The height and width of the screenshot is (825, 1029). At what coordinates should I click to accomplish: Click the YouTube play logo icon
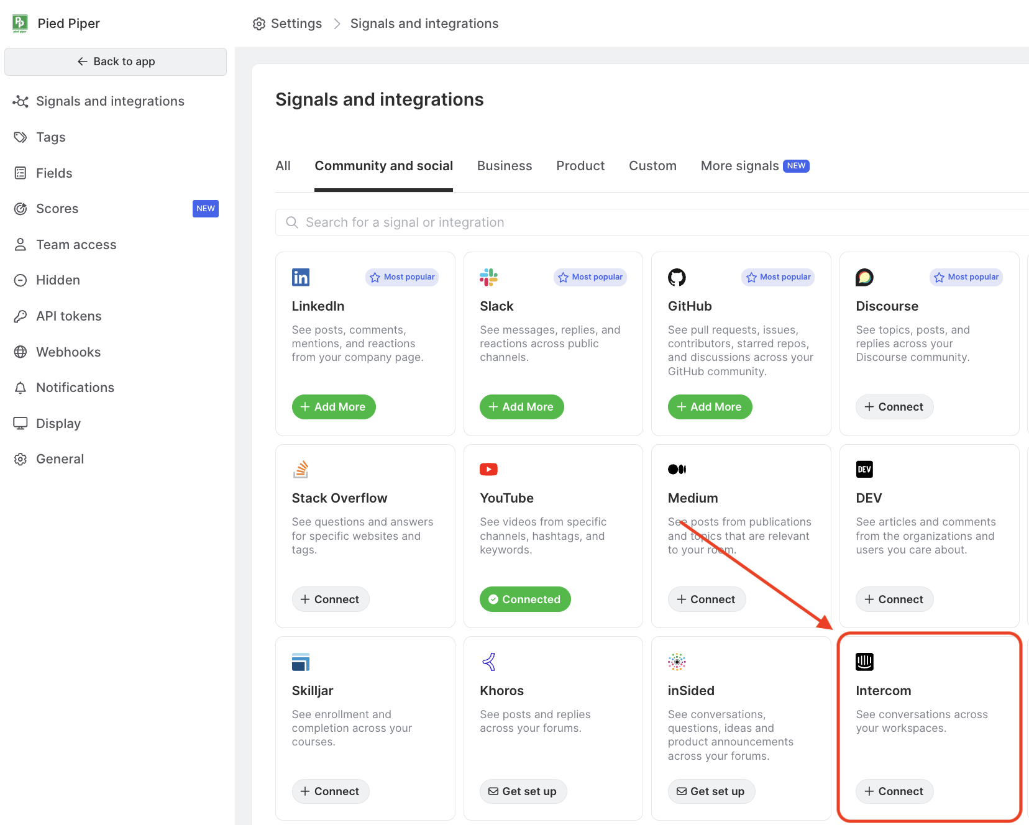[x=488, y=469]
